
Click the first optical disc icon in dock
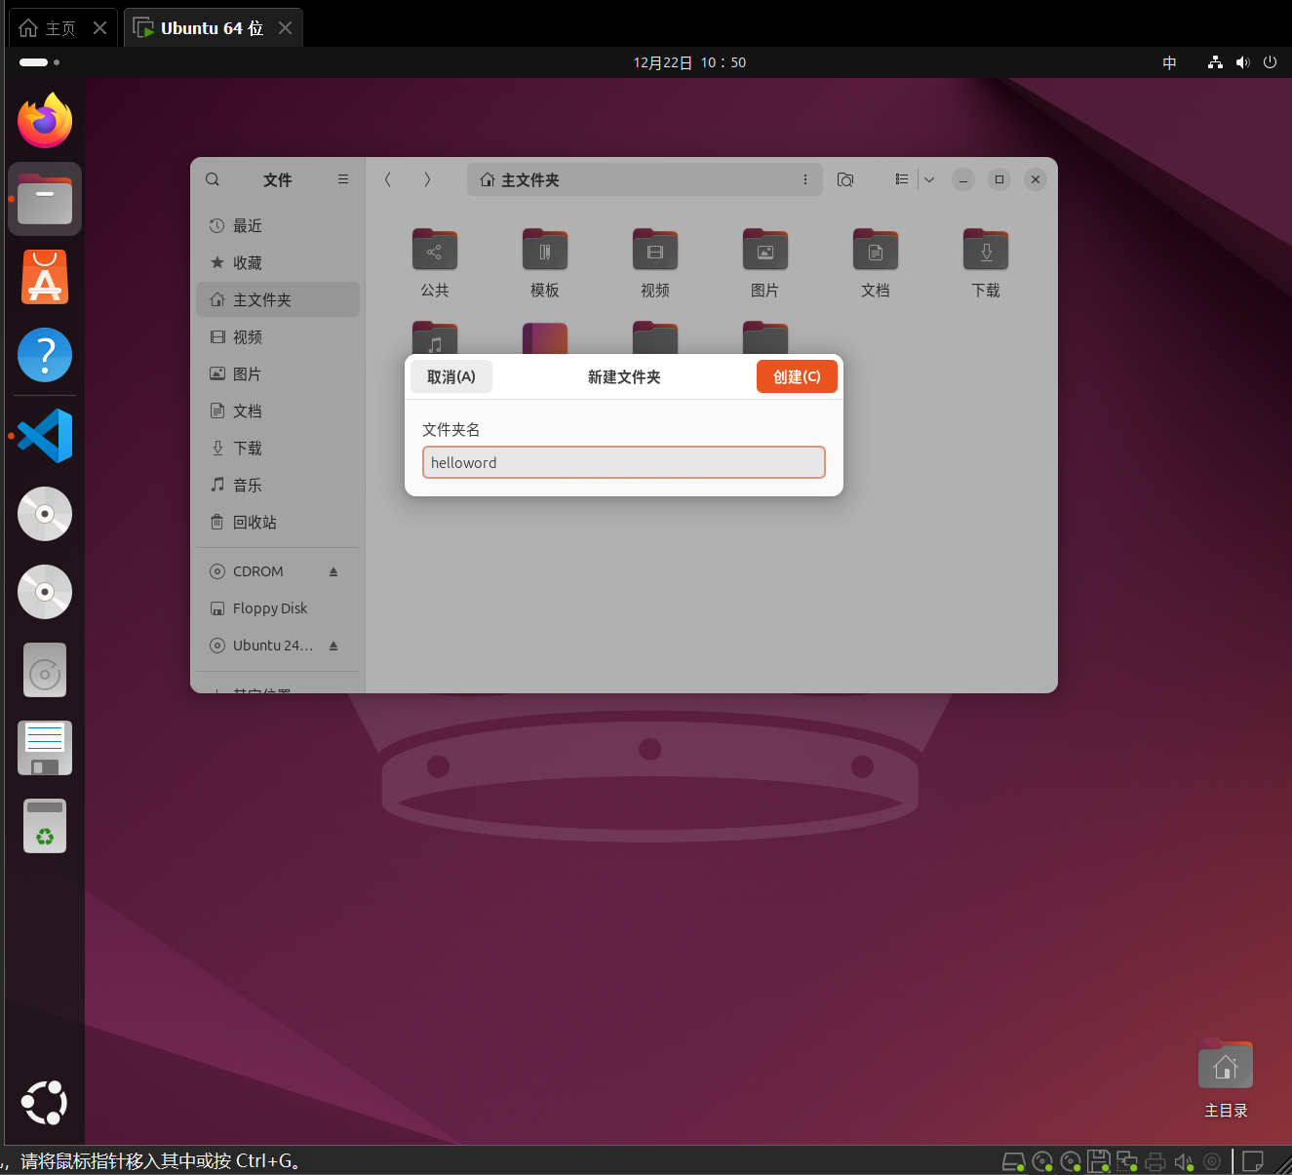click(45, 514)
